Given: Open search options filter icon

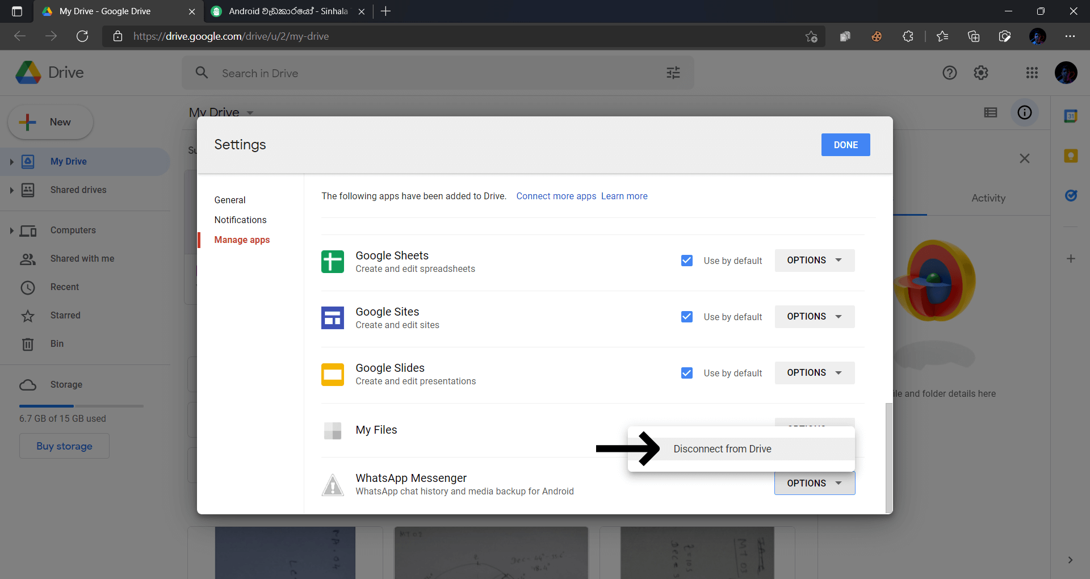Looking at the screenshot, I should point(673,73).
